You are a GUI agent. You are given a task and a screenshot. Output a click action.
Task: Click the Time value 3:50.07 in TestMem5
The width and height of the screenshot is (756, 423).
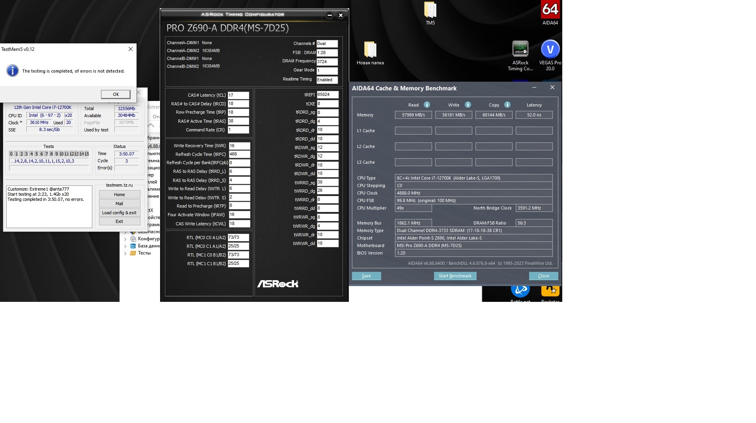[x=127, y=154]
